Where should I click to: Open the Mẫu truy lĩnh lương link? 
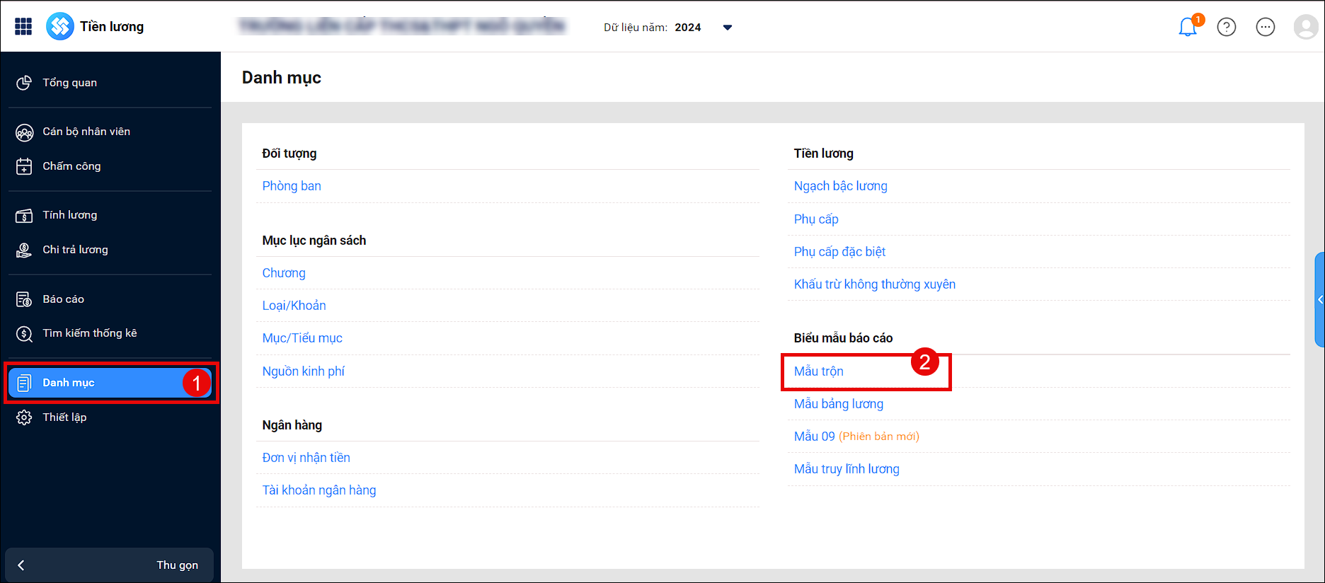coord(847,469)
